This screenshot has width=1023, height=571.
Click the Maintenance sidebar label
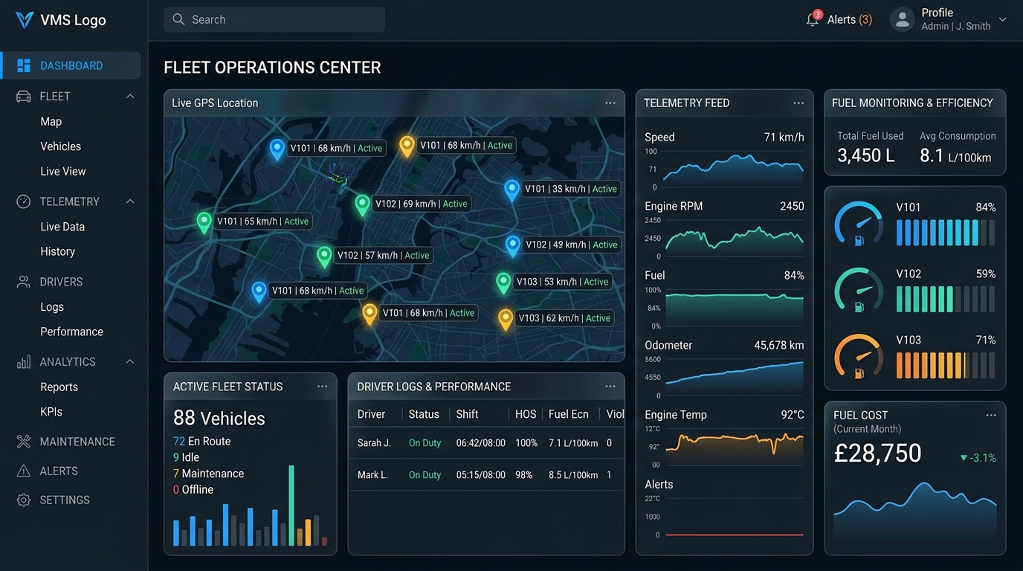(x=77, y=442)
